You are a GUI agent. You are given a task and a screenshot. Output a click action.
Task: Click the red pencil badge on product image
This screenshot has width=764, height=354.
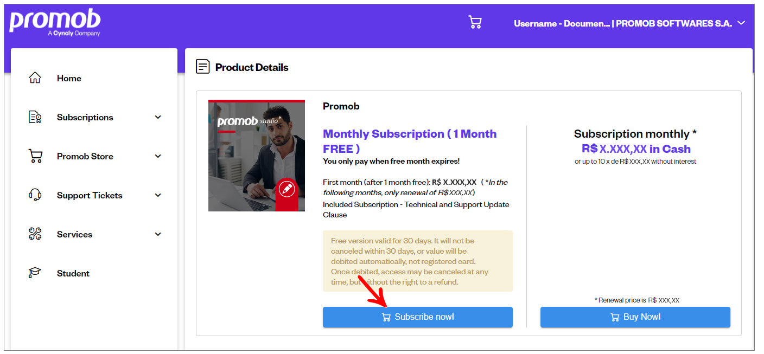286,189
